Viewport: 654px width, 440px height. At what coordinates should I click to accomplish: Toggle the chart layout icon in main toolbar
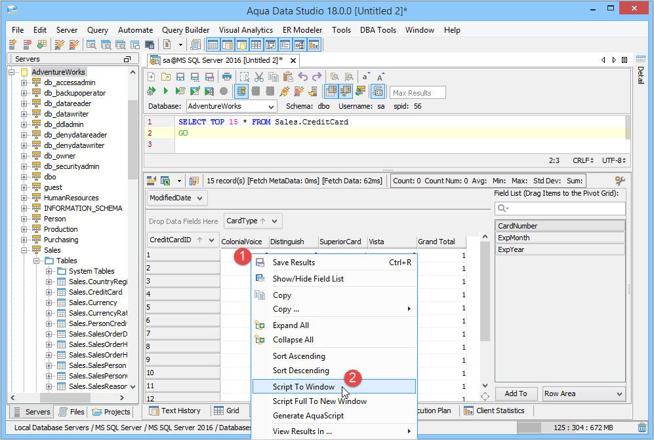[x=314, y=45]
